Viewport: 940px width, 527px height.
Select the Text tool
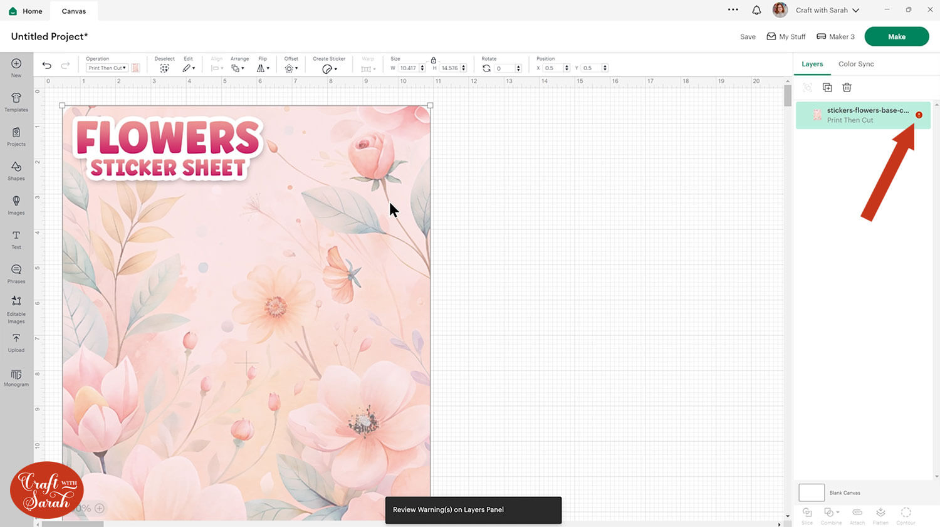(16, 239)
